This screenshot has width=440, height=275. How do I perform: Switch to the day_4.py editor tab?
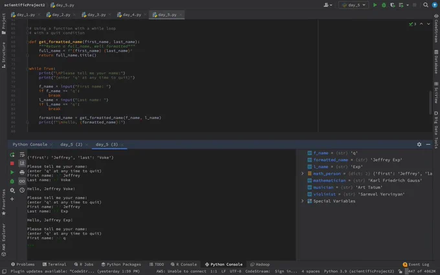131,15
